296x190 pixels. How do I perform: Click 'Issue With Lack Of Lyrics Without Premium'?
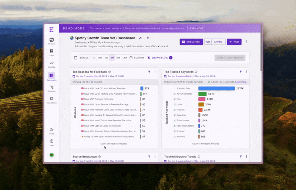tap(105, 88)
